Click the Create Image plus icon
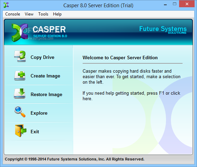 click(x=20, y=75)
